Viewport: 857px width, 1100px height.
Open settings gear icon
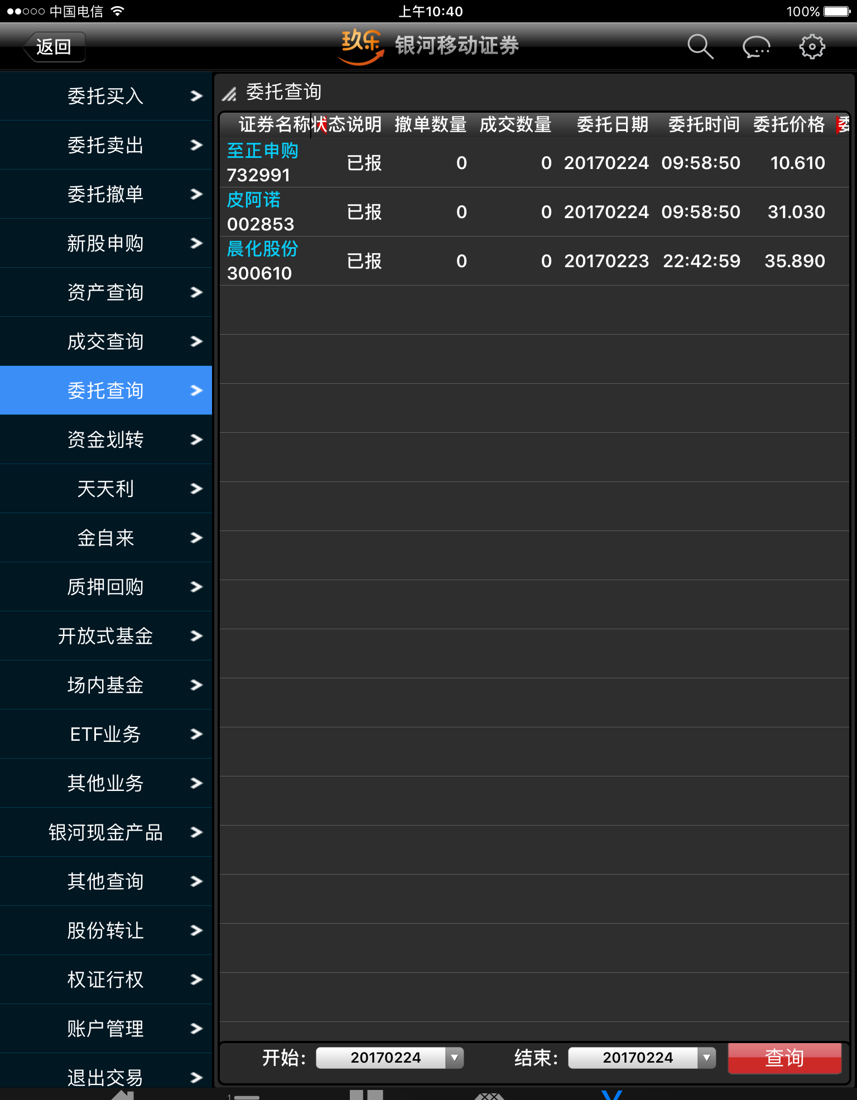[812, 46]
